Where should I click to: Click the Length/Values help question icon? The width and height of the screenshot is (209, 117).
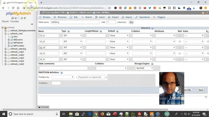[101, 31]
